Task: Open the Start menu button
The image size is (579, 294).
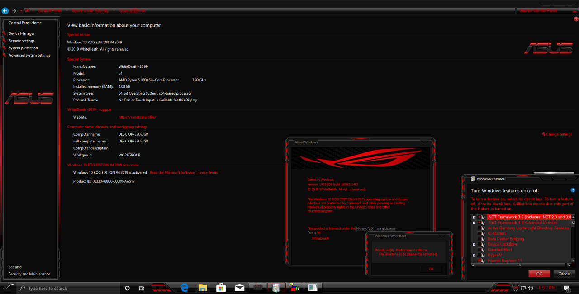Action: [9, 288]
